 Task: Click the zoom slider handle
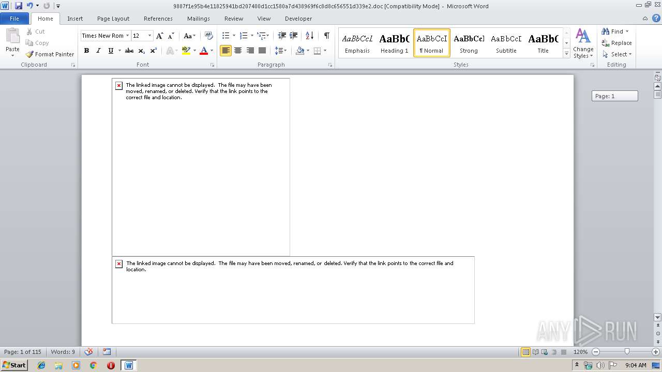pyautogui.click(x=627, y=352)
